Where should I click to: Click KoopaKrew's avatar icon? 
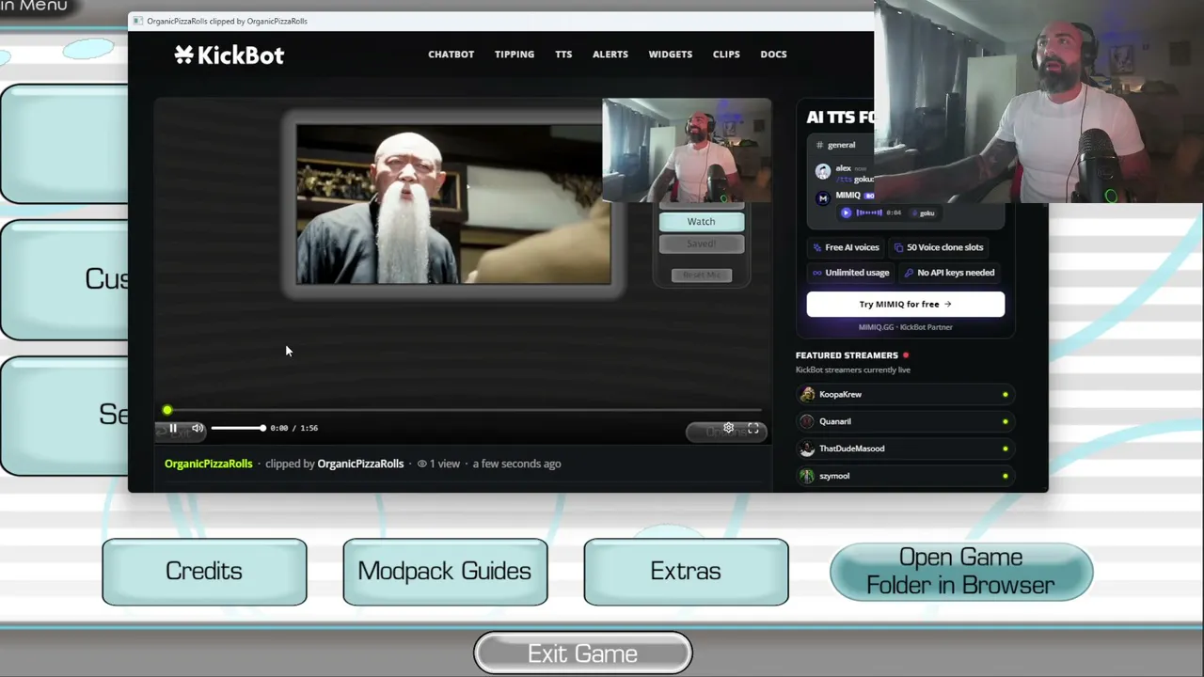807,395
